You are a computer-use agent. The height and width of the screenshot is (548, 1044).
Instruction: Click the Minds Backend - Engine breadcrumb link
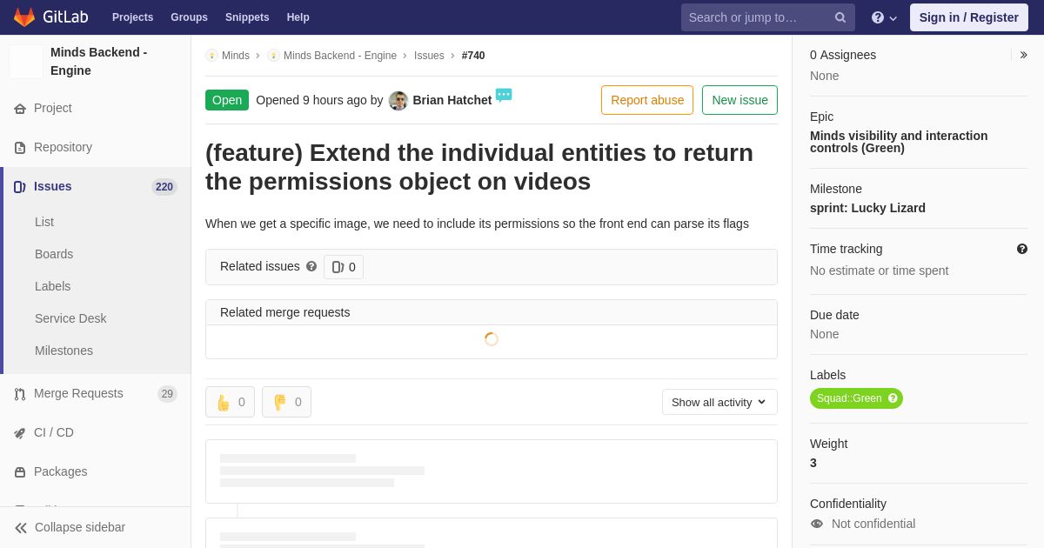340,56
